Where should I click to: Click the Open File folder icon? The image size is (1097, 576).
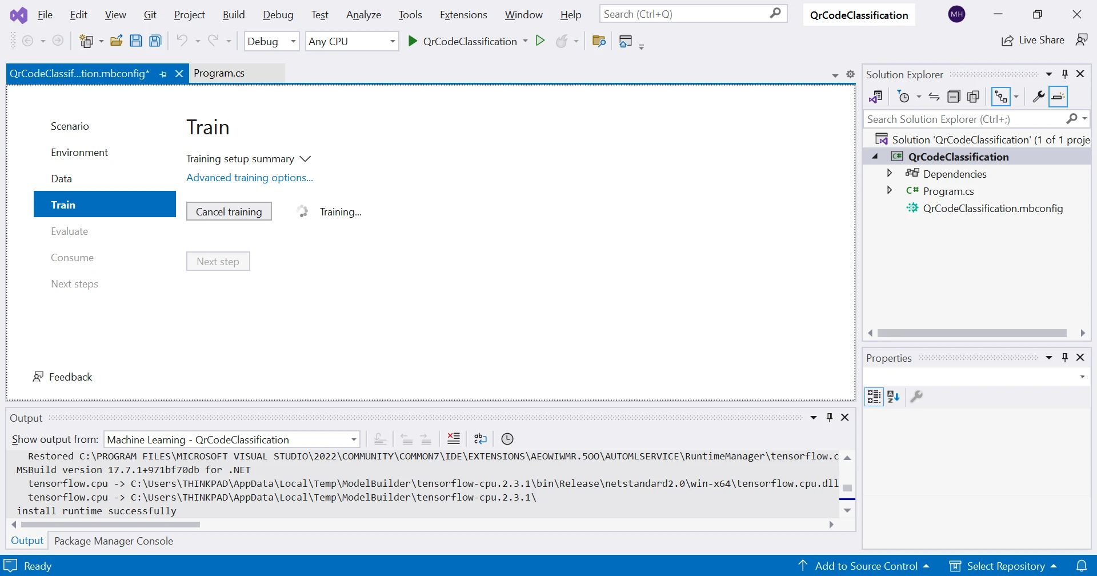coord(117,41)
